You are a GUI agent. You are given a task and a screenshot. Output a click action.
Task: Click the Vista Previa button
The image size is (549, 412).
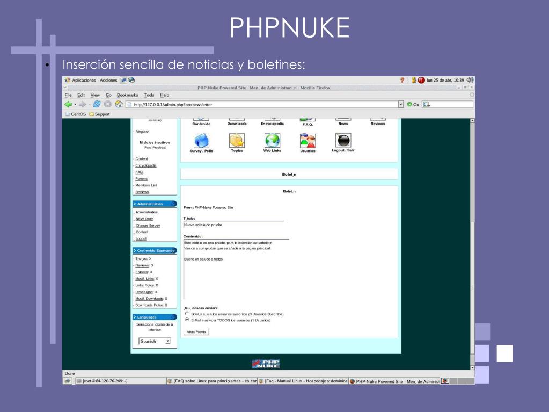pos(196,332)
